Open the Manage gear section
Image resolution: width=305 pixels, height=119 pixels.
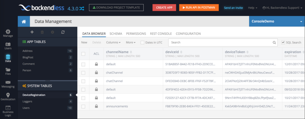[x=8, y=33]
